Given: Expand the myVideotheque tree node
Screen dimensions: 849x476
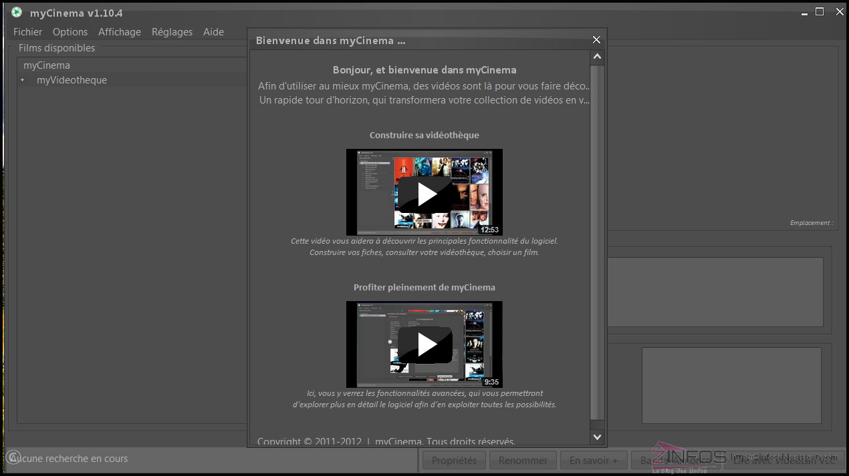Looking at the screenshot, I should tap(22, 79).
